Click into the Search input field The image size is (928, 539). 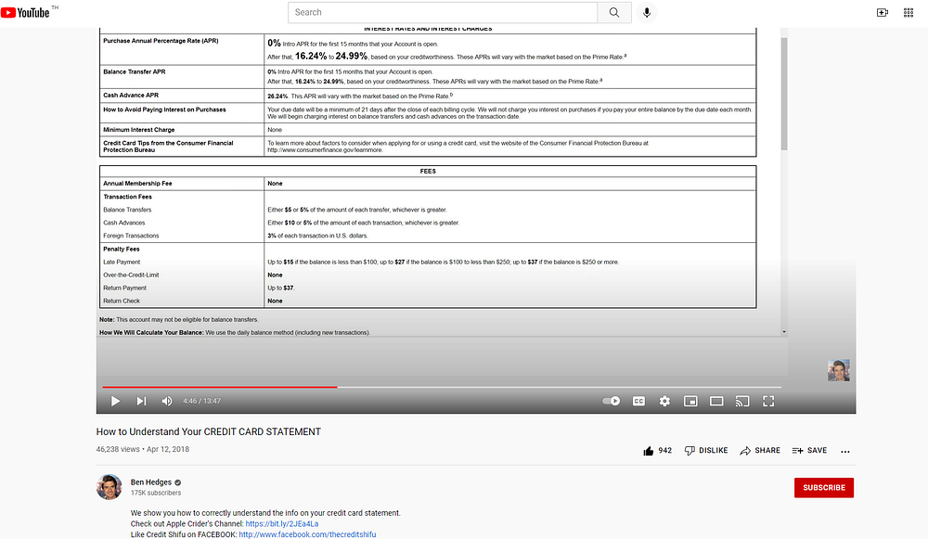click(443, 12)
